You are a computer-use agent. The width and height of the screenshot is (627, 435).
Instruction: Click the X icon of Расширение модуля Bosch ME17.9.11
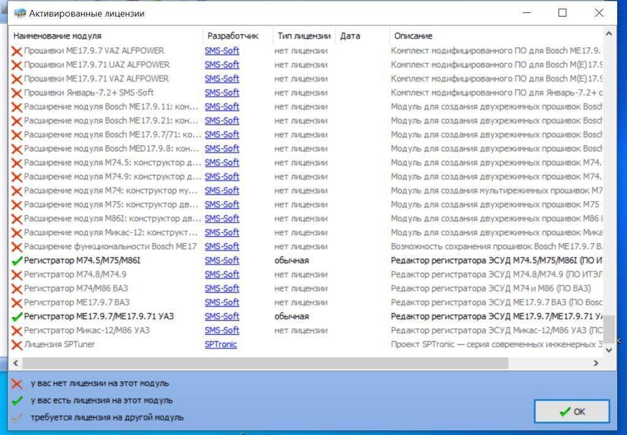click(x=17, y=107)
